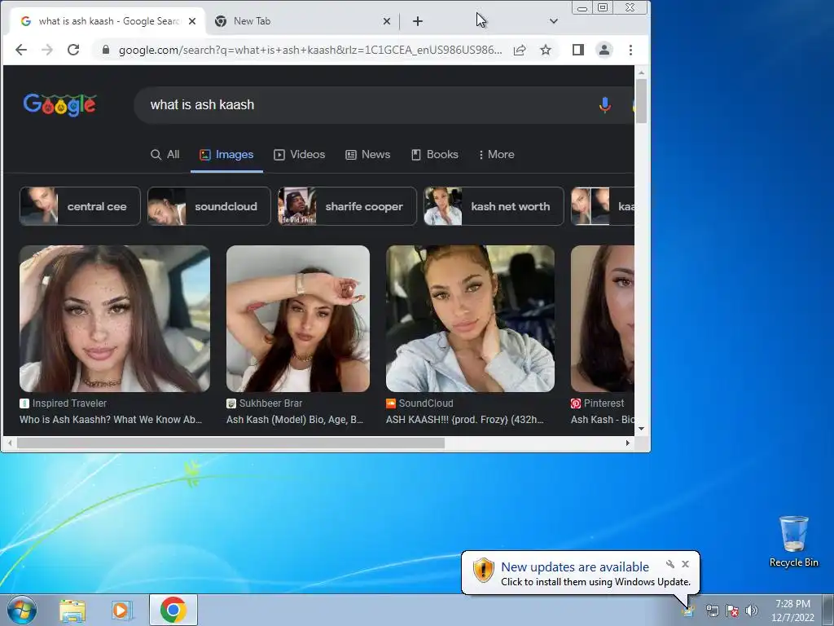Start voice search with microphone icon
This screenshot has height=626, width=834.
(x=605, y=105)
